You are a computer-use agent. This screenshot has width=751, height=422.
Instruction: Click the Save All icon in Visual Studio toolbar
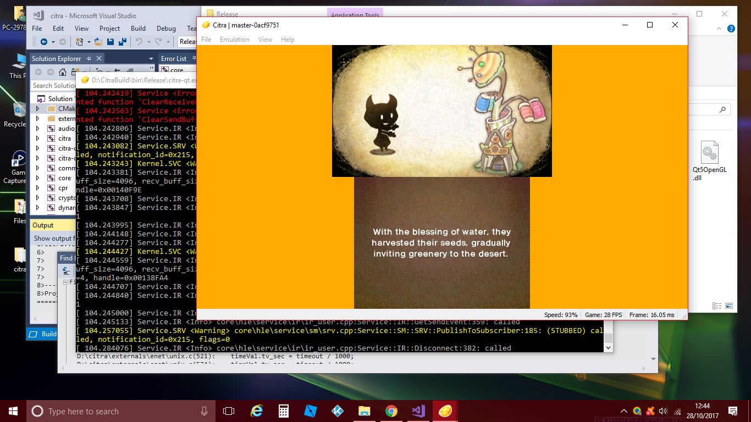122,42
